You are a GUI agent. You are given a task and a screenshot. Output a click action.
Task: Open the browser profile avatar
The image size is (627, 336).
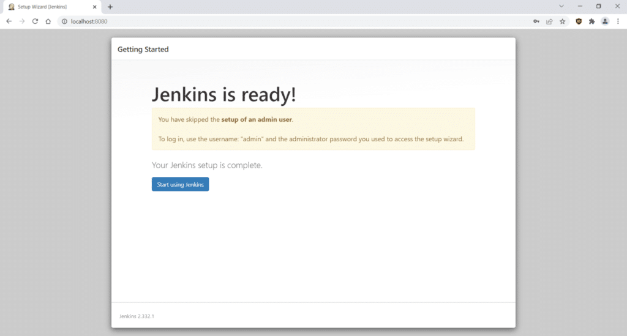(x=605, y=21)
